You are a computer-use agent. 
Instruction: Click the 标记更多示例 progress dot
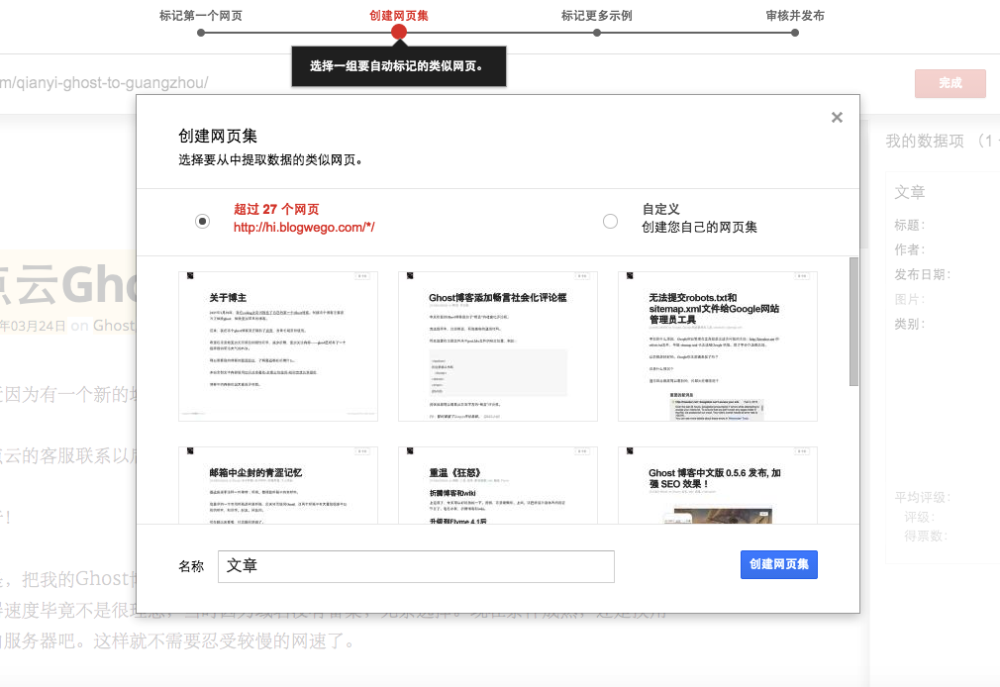click(596, 33)
